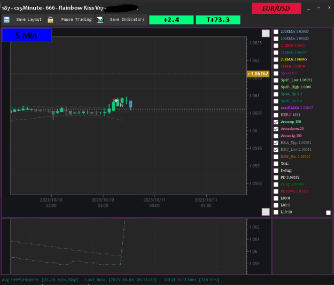Click the window title Rainbow Kiss V17
The image size is (334, 285).
tap(81, 8)
